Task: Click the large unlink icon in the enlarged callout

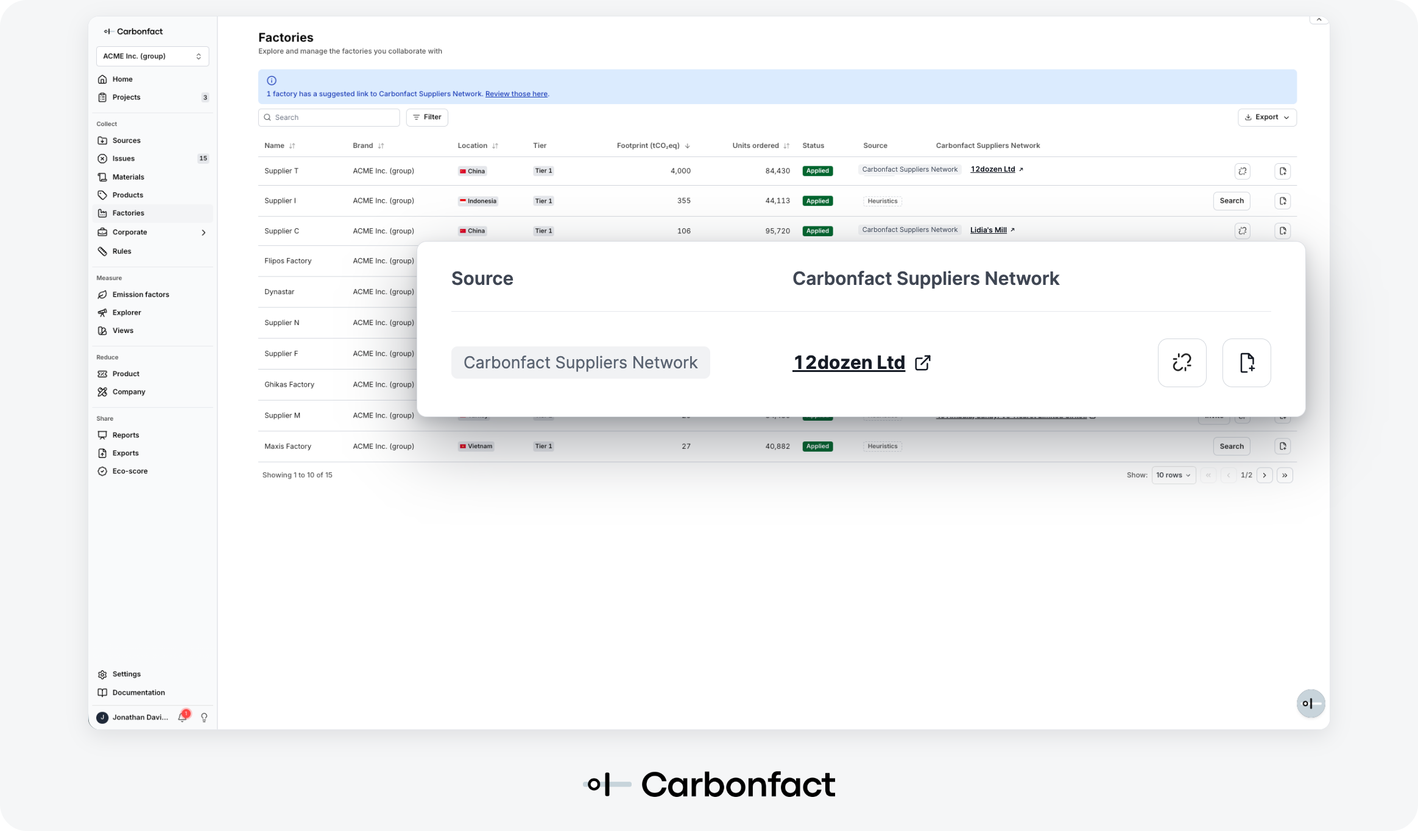Action: pyautogui.click(x=1182, y=363)
